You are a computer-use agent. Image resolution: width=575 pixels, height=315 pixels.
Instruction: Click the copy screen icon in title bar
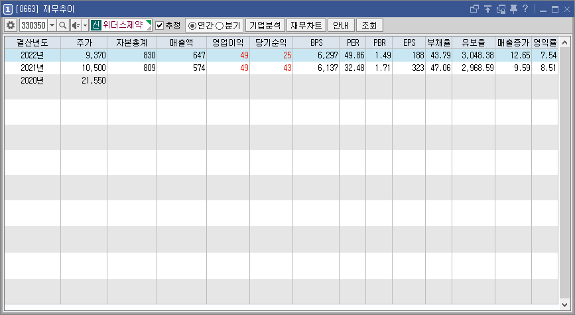tap(501, 9)
